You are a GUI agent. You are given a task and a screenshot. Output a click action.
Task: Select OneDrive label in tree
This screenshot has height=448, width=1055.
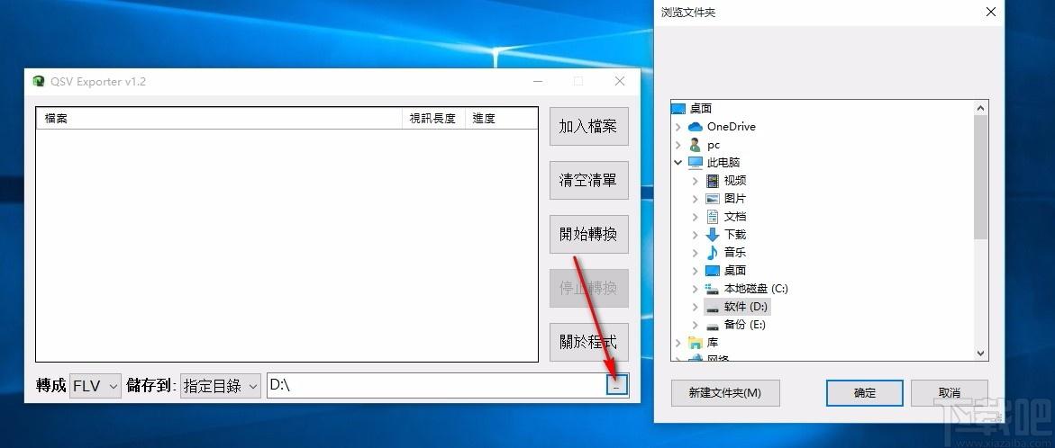point(731,126)
